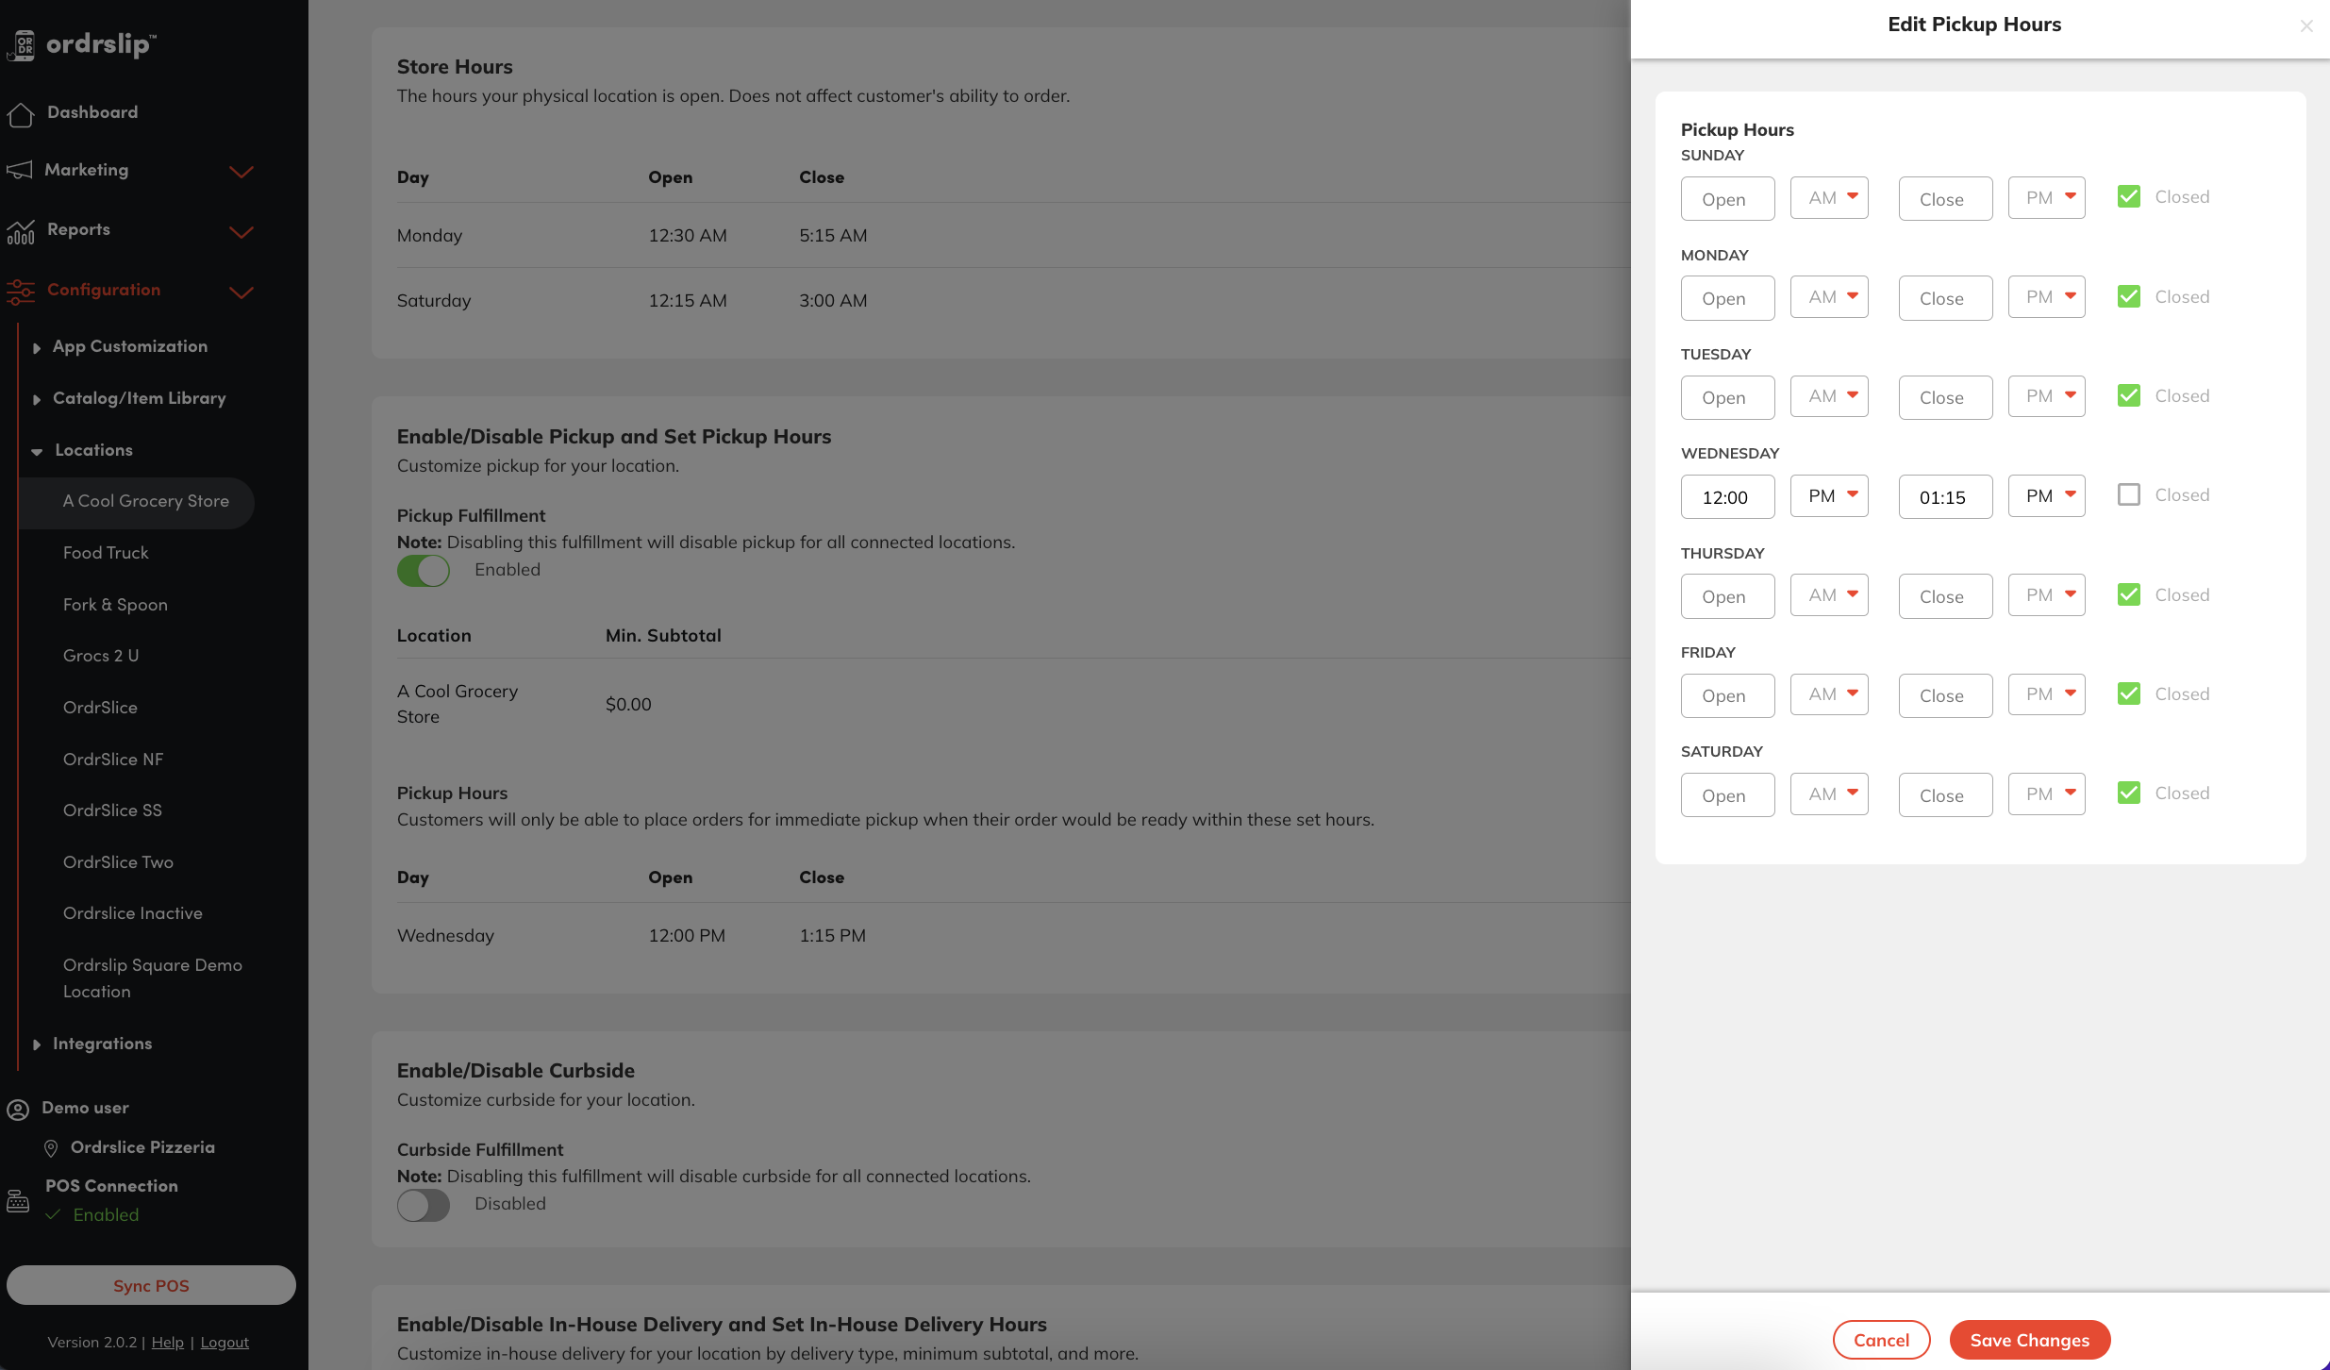Click the POS Connection register icon
The image size is (2330, 1370).
pos(18,1201)
